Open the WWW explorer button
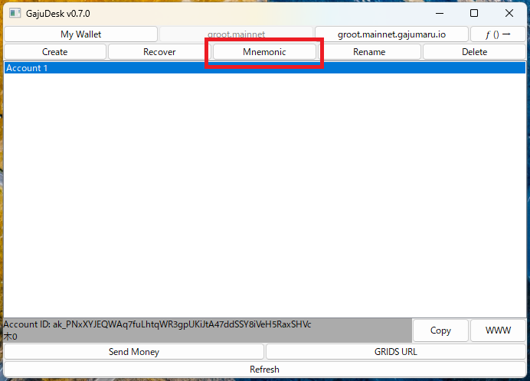This screenshot has width=530, height=381. point(498,331)
